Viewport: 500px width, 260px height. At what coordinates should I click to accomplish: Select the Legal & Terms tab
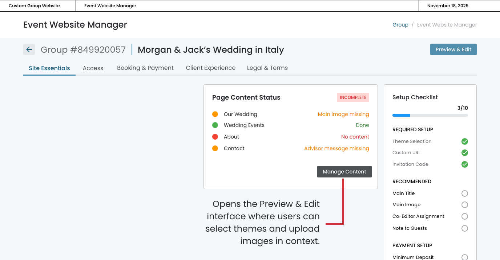[x=267, y=68]
